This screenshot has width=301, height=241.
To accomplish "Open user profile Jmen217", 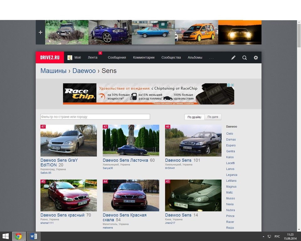I will coord(170,223).
